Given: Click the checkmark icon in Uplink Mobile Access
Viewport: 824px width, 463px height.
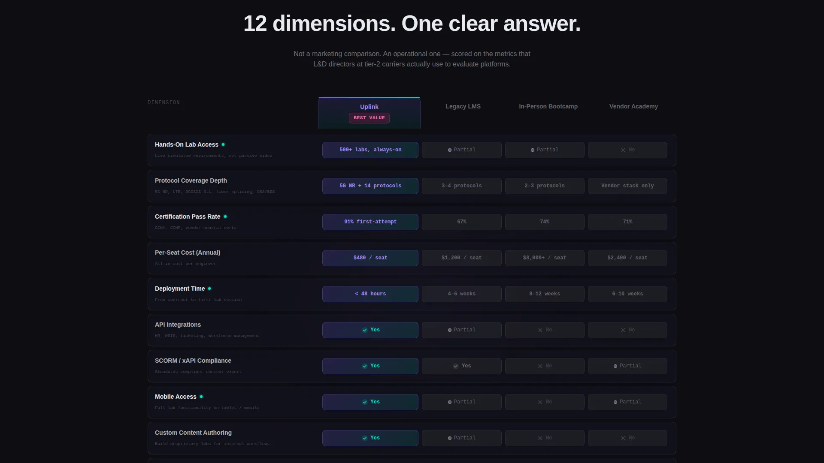Looking at the screenshot, I should tap(365, 402).
